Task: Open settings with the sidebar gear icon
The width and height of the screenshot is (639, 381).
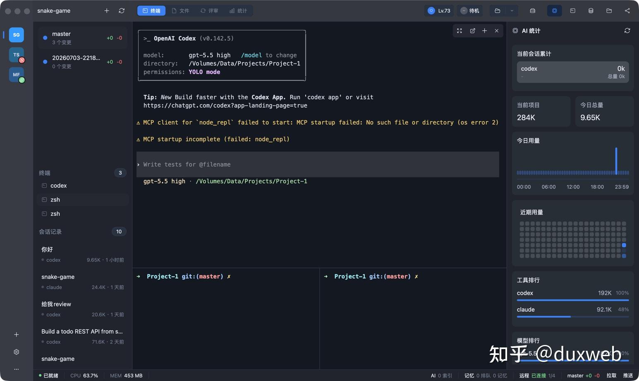Action: 17,352
